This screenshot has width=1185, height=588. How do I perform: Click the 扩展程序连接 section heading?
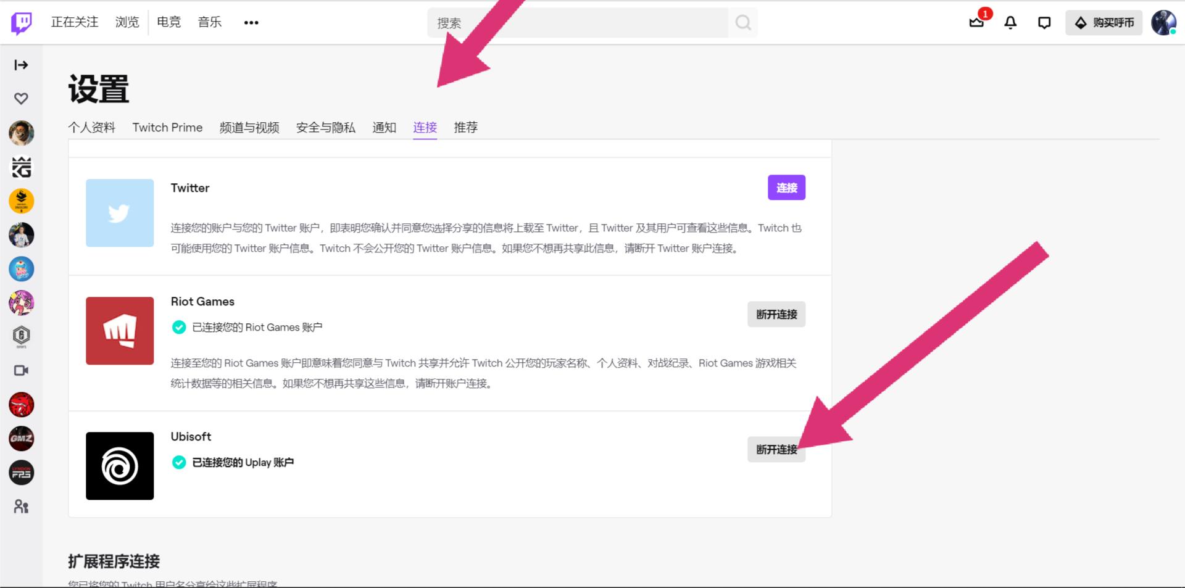114,561
